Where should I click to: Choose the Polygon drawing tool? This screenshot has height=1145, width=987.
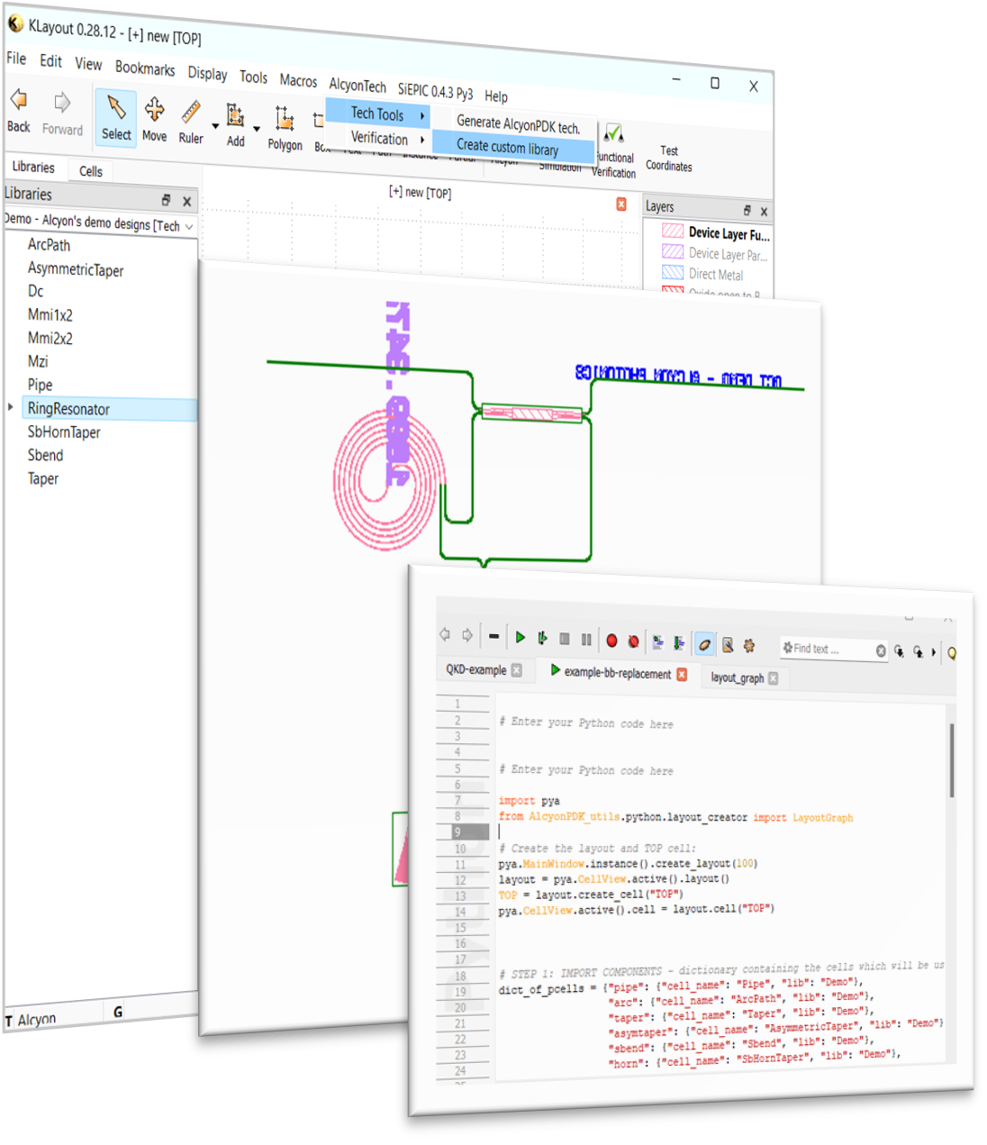[285, 127]
